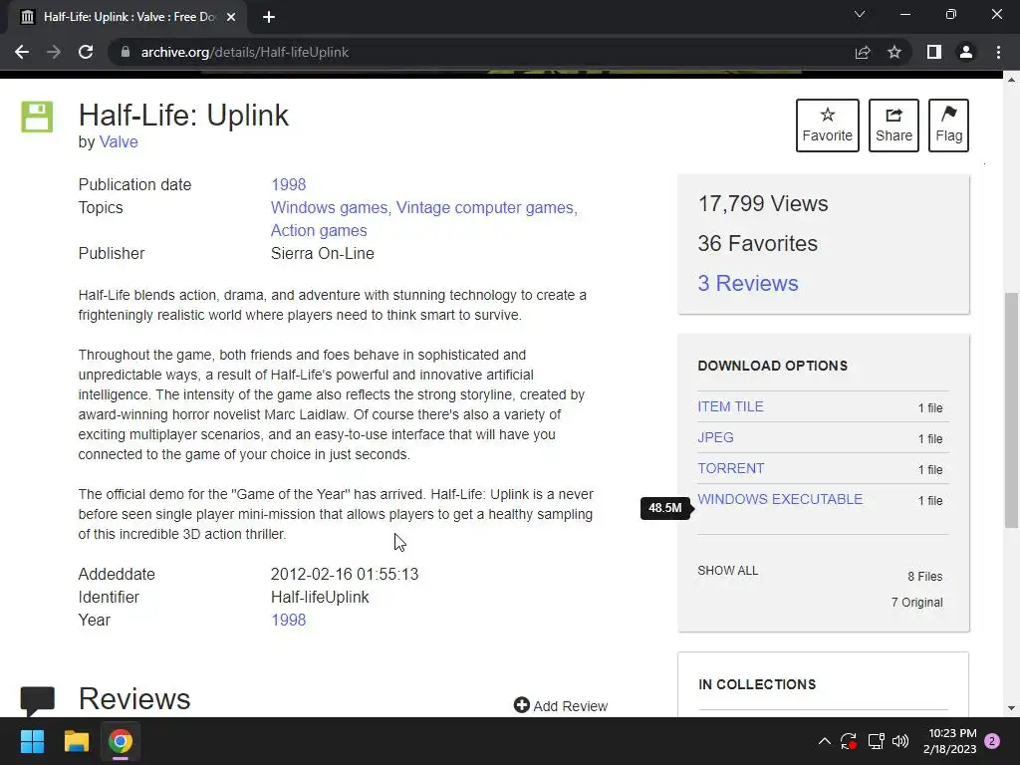Click the site lock icon in address bar
1020x765 pixels.
click(x=126, y=52)
